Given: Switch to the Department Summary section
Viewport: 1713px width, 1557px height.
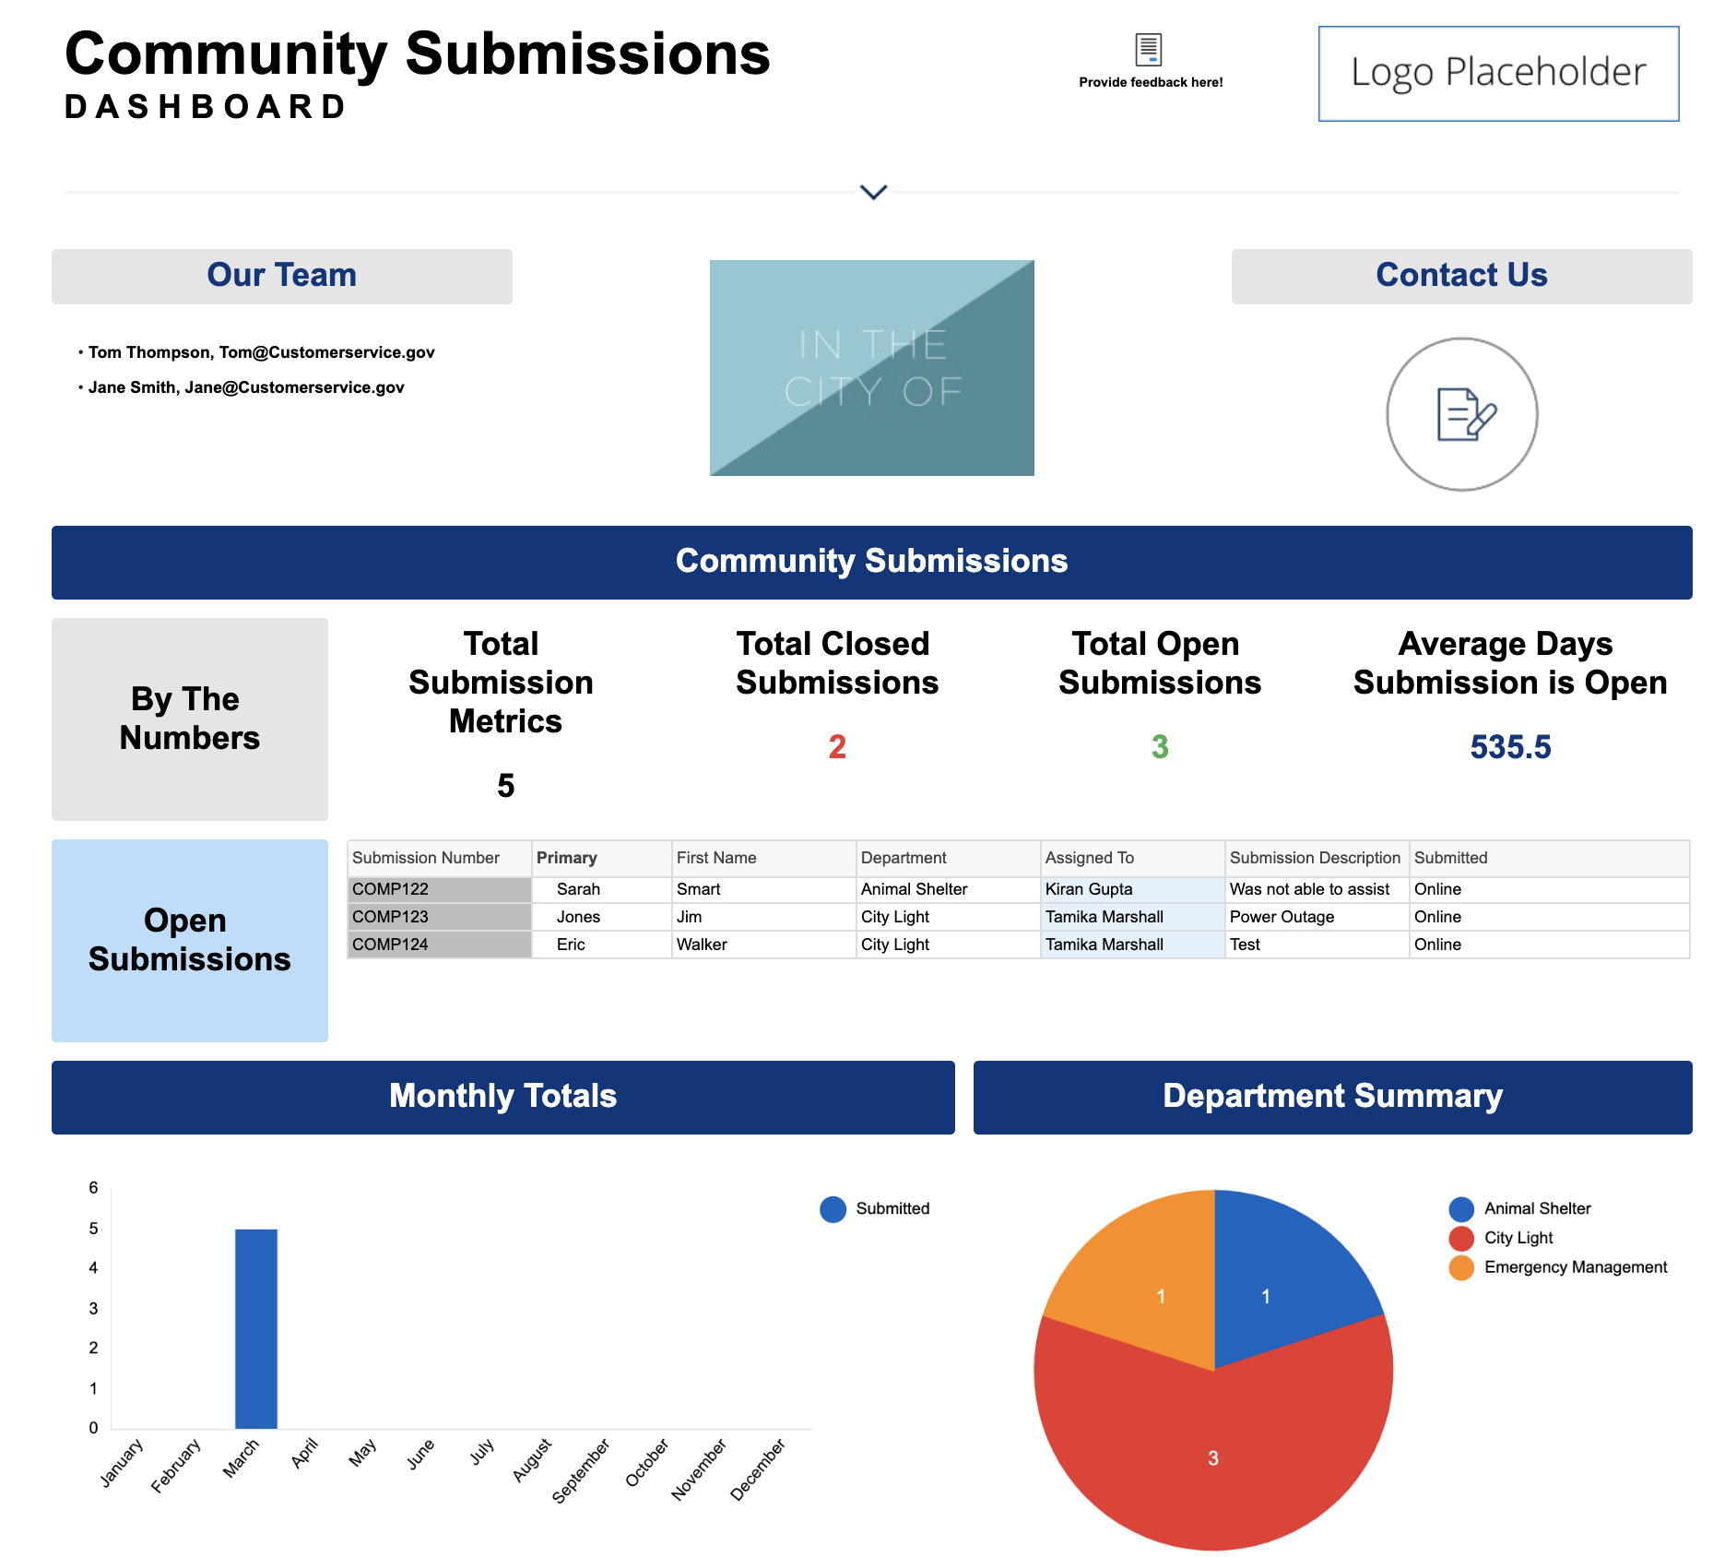Looking at the screenshot, I should [1332, 1097].
